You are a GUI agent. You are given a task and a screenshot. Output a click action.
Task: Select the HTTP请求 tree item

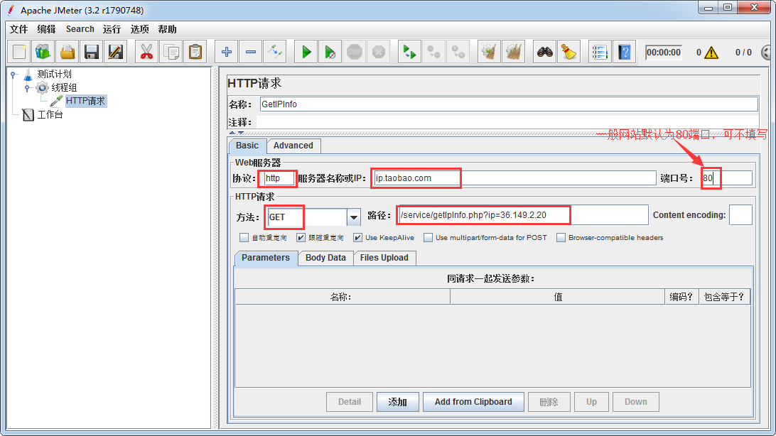click(85, 101)
